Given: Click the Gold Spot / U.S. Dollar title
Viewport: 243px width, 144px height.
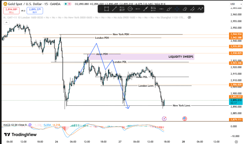Looking at the screenshot, I should (x=34, y=4).
